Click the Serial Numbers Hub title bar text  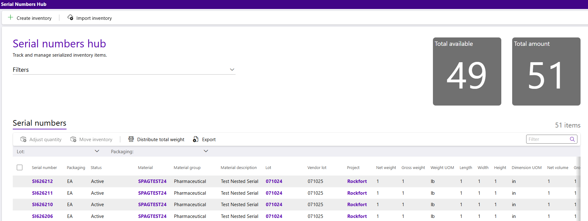[x=24, y=4]
